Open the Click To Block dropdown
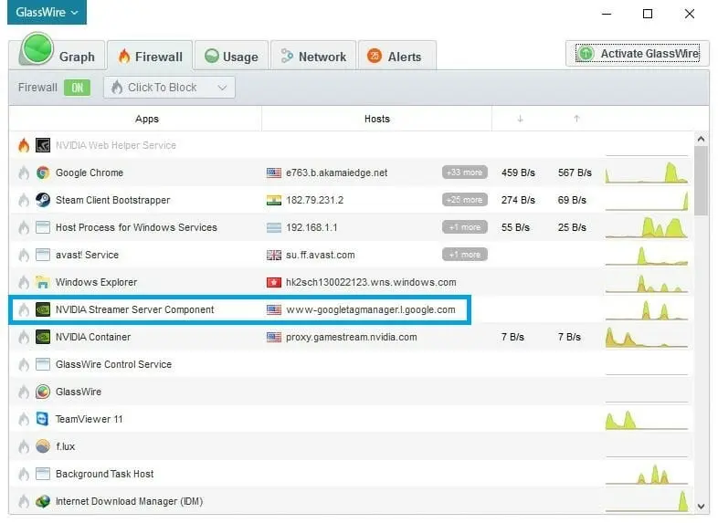 pyautogui.click(x=169, y=88)
